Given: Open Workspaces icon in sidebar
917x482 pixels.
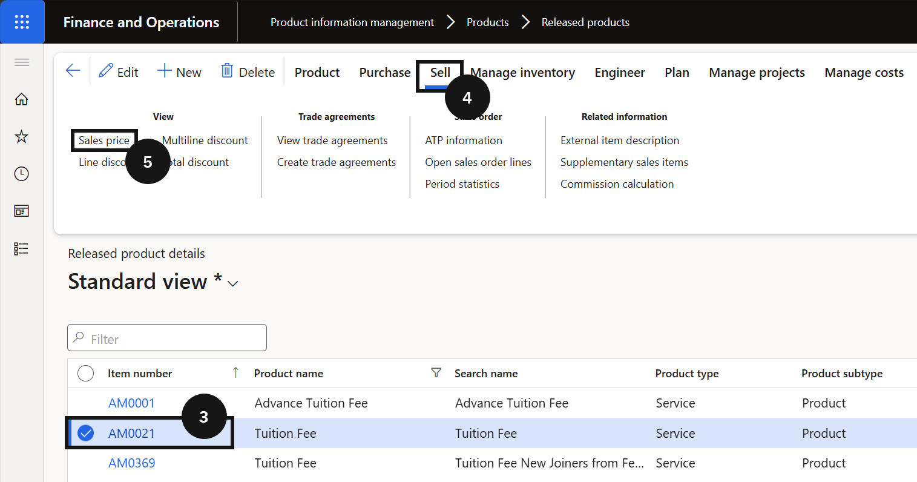Looking at the screenshot, I should pyautogui.click(x=22, y=211).
